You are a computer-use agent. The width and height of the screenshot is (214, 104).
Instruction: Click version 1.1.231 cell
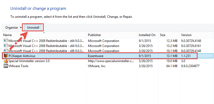tap(186, 56)
